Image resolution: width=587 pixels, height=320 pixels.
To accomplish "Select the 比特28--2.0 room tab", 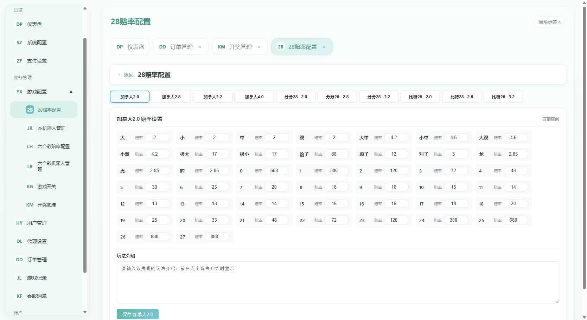I will coord(420,97).
